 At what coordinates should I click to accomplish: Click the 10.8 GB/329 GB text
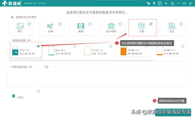pos(63,54)
